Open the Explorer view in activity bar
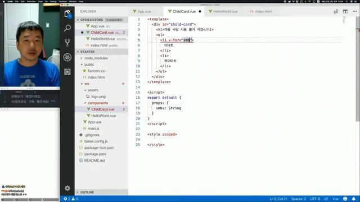 (67, 13)
